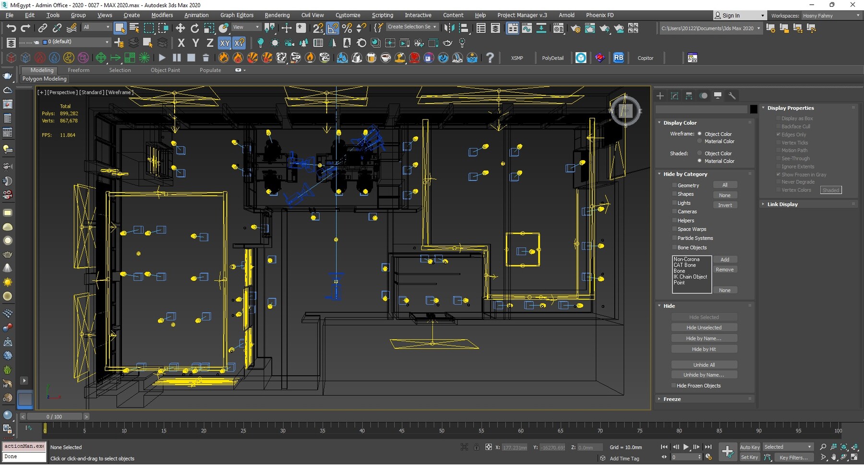864x468 pixels.
Task: Open the Workspaces dropdown
Action: click(831, 16)
